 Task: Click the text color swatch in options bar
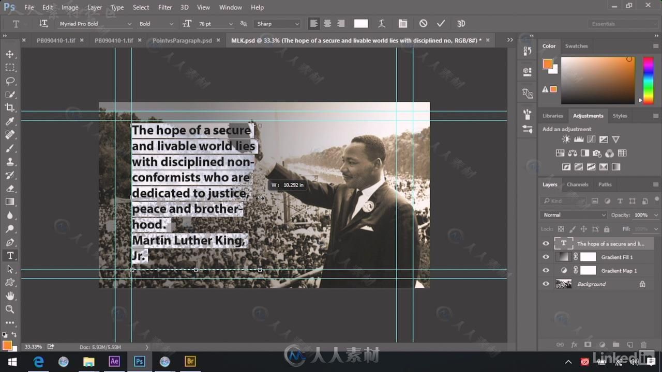coord(361,24)
